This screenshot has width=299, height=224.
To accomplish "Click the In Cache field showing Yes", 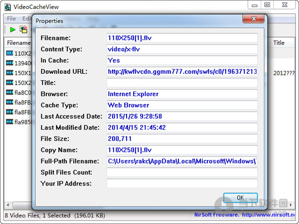I will pos(182,60).
